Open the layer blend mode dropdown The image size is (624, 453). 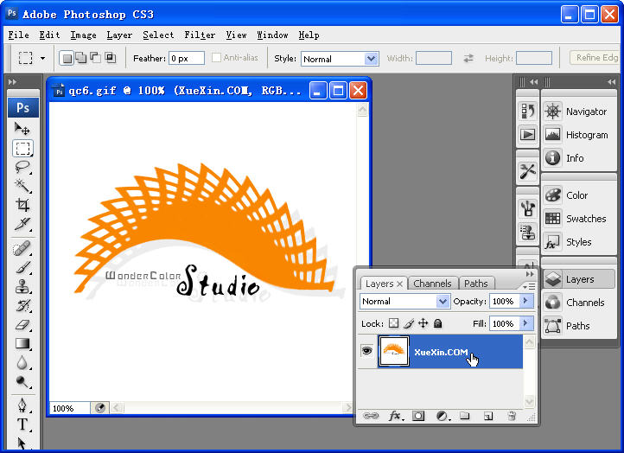tap(404, 302)
